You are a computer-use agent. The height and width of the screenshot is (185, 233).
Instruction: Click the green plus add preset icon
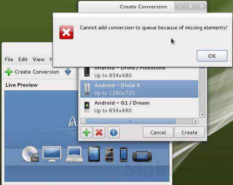pyautogui.click(x=87, y=132)
